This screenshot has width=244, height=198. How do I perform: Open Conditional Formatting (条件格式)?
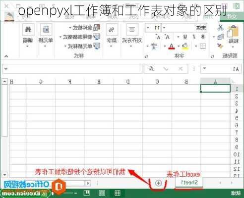(x=84, y=28)
